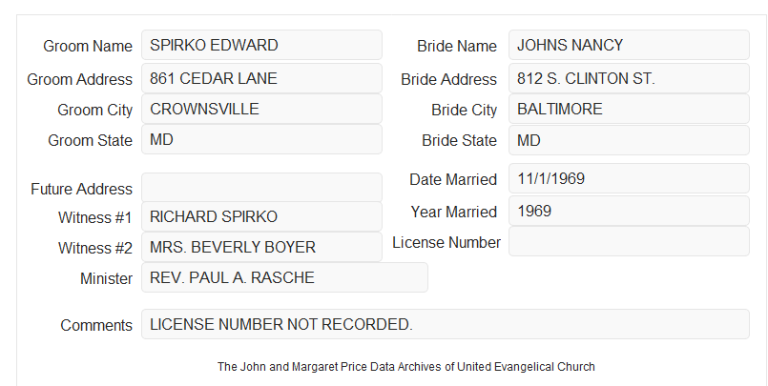
Task: Click the Comments text field
Action: click(446, 324)
